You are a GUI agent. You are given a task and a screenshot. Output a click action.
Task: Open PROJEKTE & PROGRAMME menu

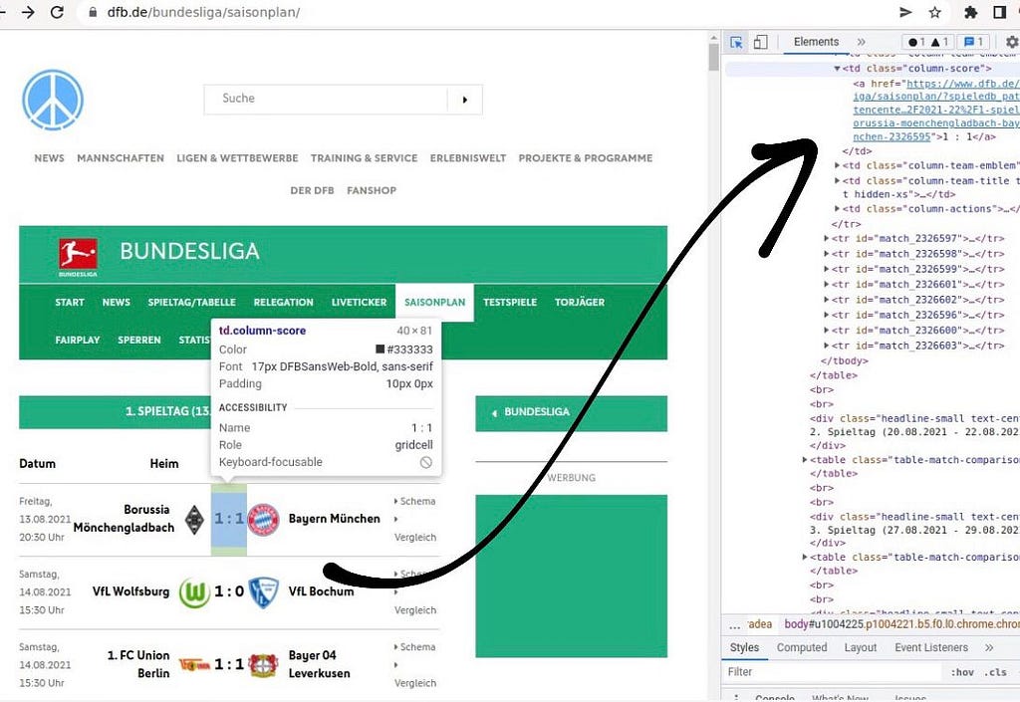click(586, 158)
